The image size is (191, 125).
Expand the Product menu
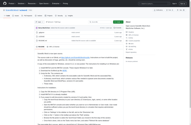point(12,3)
